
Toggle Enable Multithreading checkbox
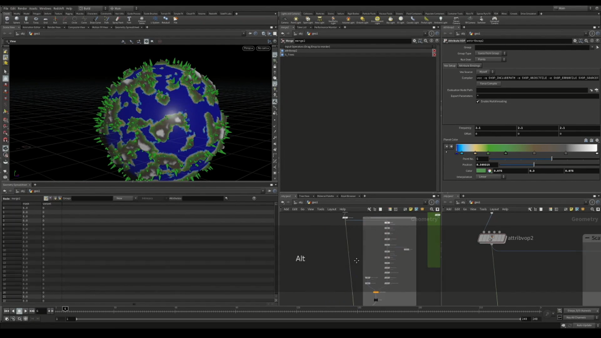point(477,102)
